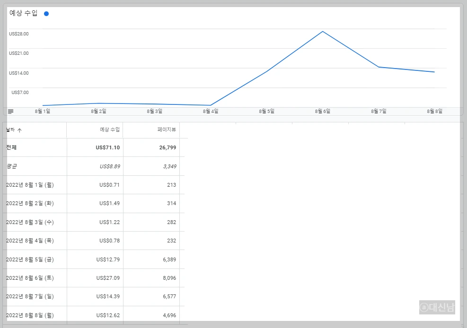
Task: Click the 페이지뷰 column header
Action: (x=167, y=129)
